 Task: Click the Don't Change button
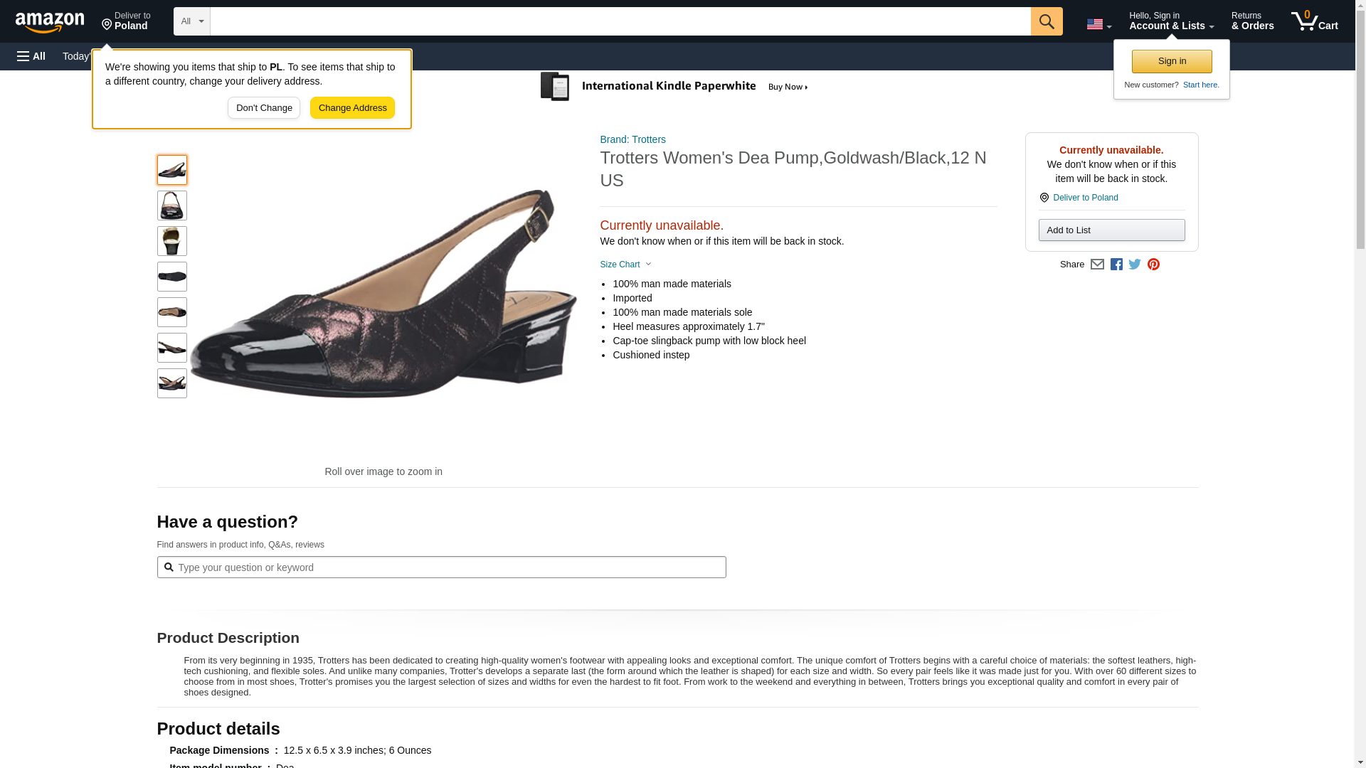pyautogui.click(x=264, y=108)
